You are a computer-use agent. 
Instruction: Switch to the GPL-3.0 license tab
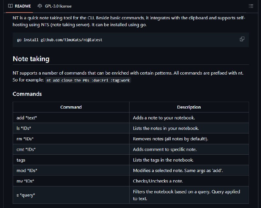(x=54, y=6)
